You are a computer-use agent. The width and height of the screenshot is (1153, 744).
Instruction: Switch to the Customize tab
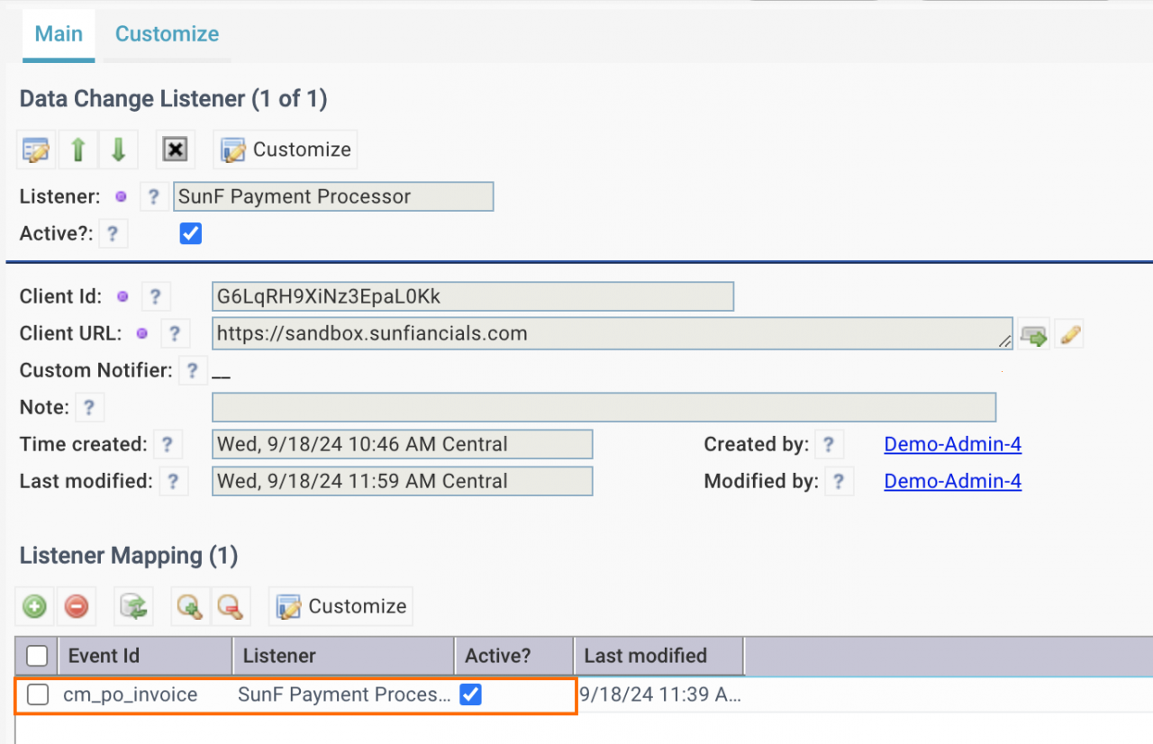pyautogui.click(x=167, y=34)
